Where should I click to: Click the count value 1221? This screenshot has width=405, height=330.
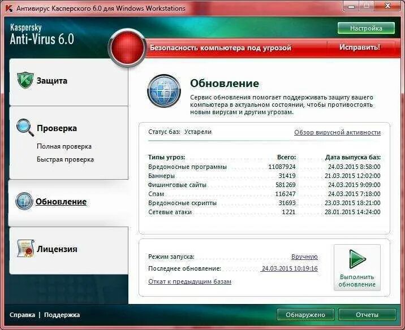(288, 212)
